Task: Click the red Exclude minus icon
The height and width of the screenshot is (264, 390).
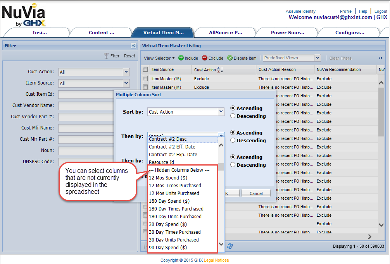Action: 204,58
